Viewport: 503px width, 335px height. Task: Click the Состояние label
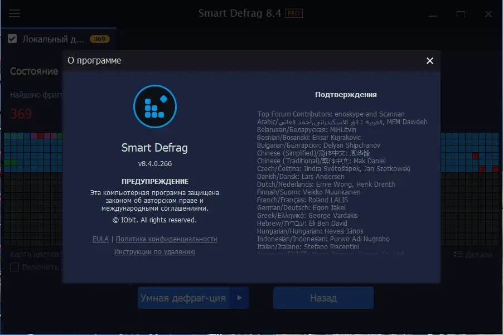(x=34, y=71)
